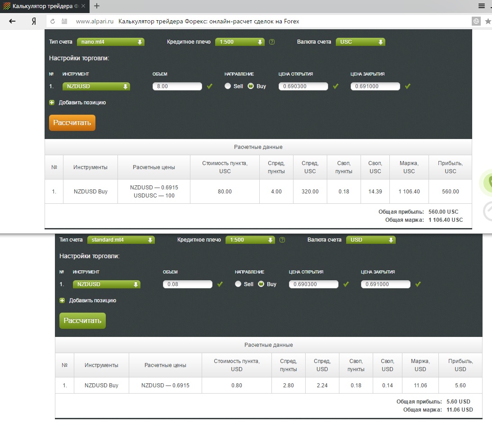The width and height of the screenshot is (492, 426).
Task: Click checkmark next to volume 8.00
Action: click(210, 86)
